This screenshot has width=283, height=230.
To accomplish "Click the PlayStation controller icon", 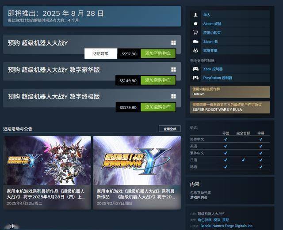I will 195,78.
